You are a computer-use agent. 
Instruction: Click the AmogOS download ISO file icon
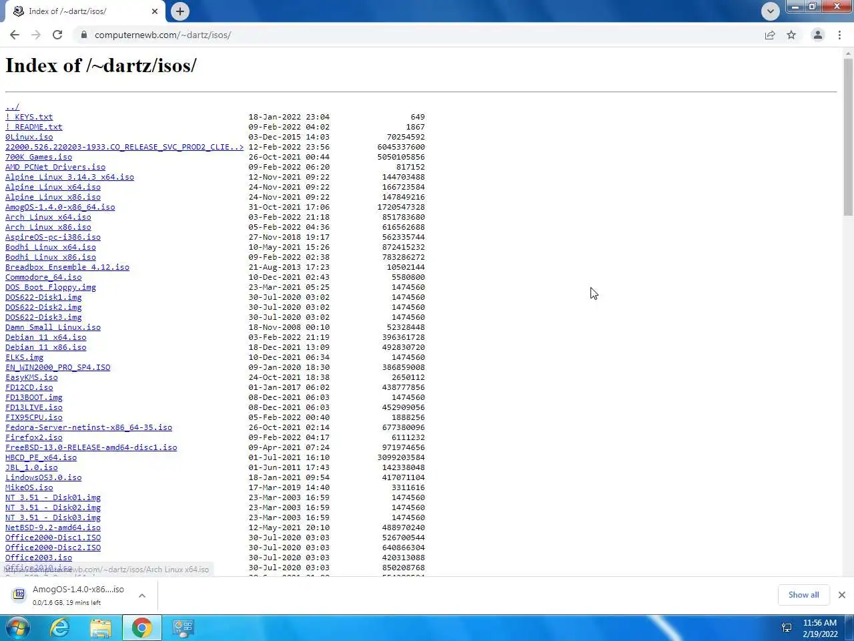click(x=19, y=594)
